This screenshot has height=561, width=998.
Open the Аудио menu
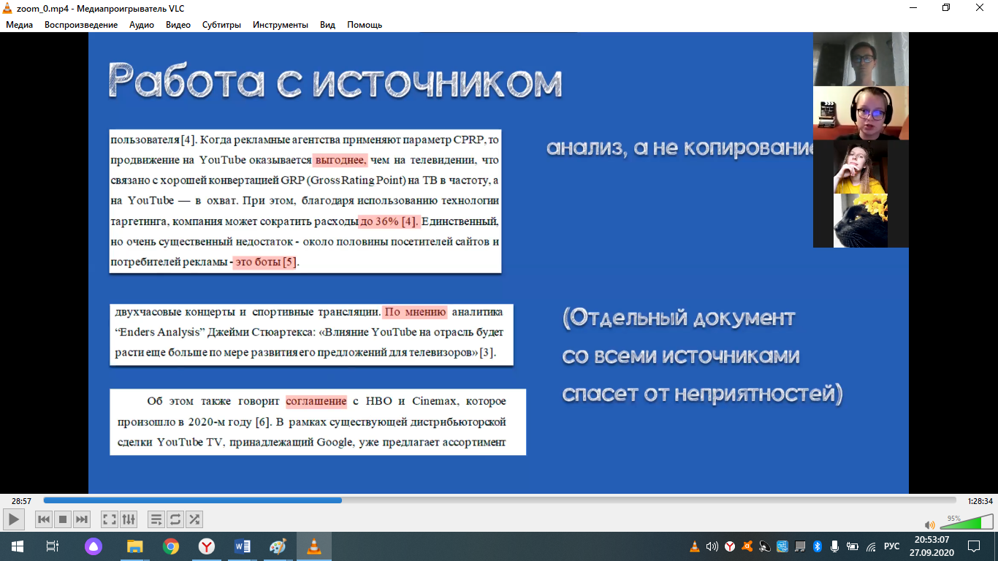[x=142, y=25]
